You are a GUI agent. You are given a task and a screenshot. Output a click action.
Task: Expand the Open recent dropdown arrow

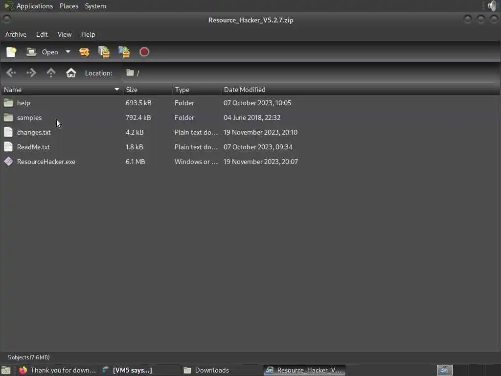(68, 52)
